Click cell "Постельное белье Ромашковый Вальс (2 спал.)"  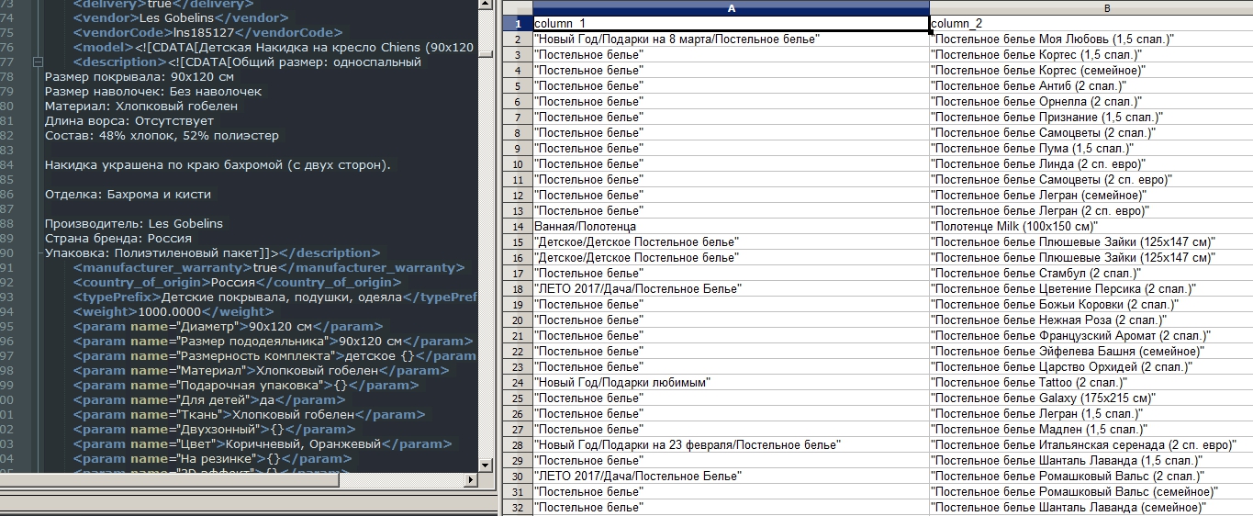pos(1091,477)
